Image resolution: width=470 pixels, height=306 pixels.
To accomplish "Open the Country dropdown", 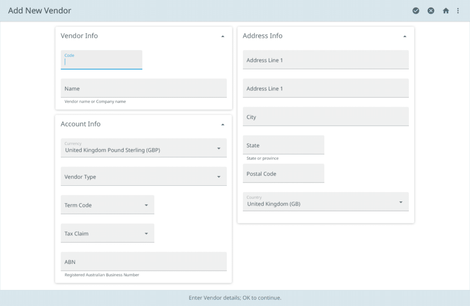I will click(325, 202).
